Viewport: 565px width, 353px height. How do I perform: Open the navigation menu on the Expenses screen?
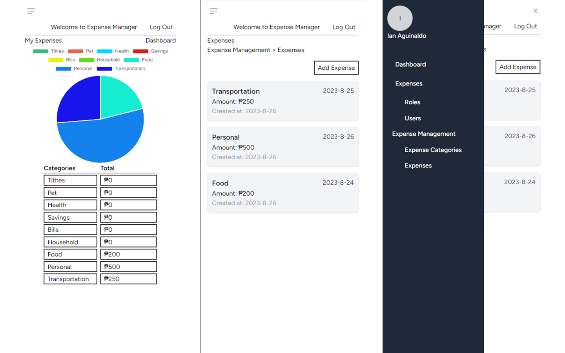tap(213, 11)
